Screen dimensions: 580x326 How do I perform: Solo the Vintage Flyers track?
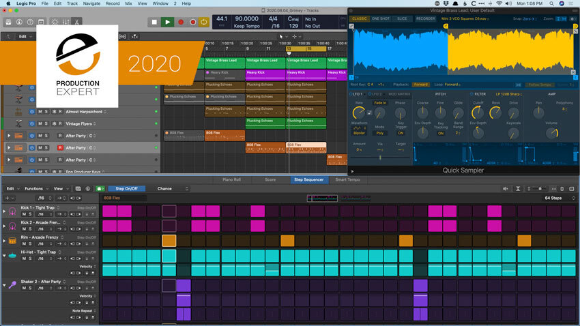coord(46,123)
